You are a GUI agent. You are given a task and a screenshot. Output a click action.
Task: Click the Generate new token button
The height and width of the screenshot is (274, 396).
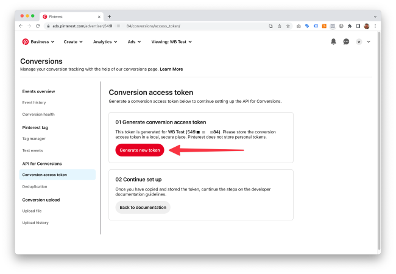tap(140, 150)
